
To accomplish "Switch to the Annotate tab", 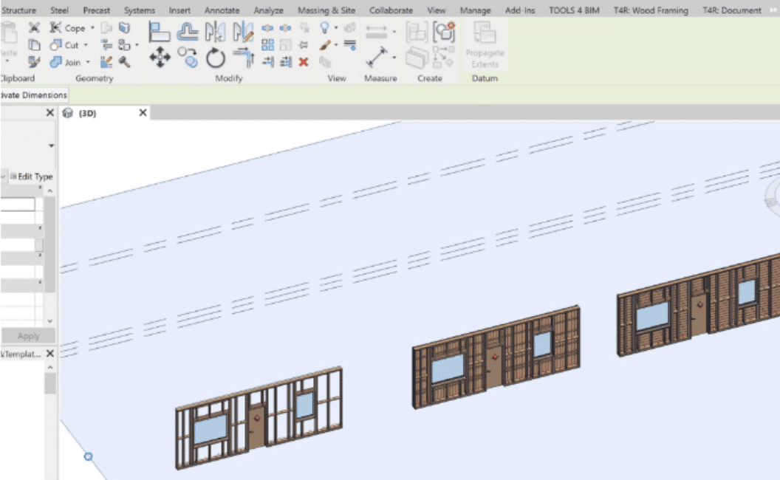I will coord(222,10).
